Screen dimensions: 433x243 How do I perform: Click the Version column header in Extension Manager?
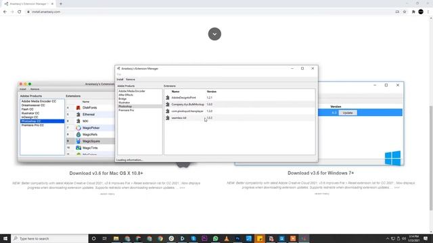coord(212,92)
